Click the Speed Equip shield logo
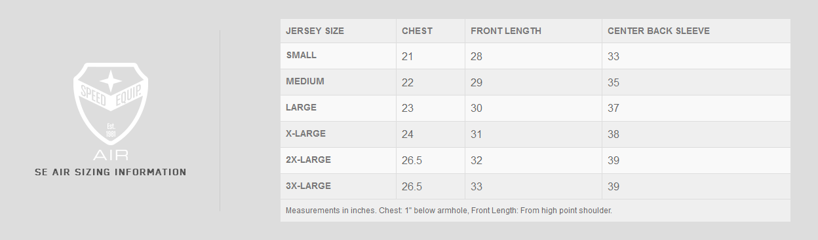The image size is (818, 240). 110,105
